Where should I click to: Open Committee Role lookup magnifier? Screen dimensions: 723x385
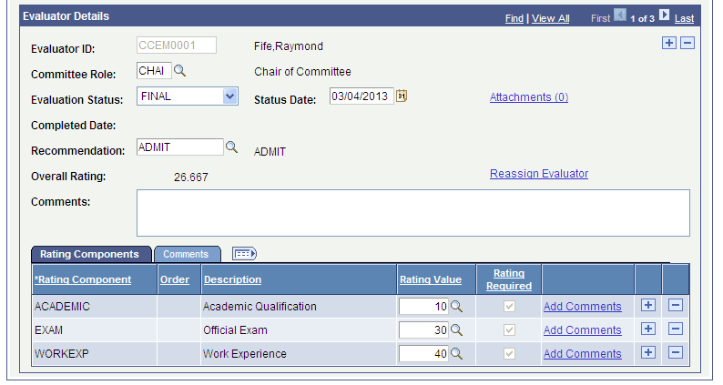click(x=179, y=71)
